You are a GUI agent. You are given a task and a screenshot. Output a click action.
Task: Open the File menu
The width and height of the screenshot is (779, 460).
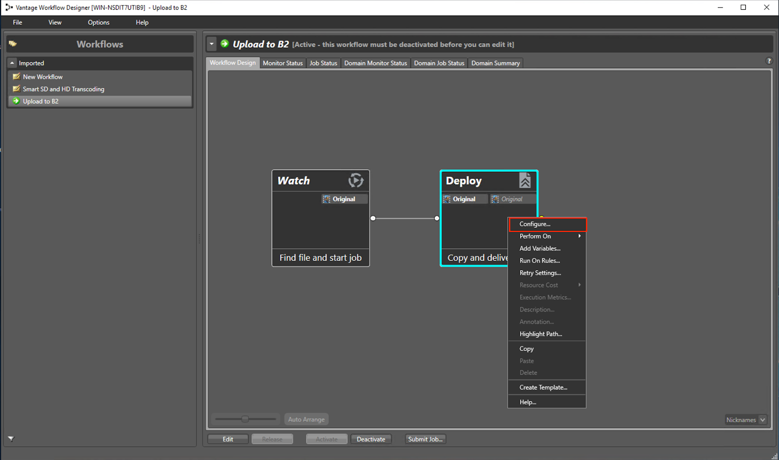(x=18, y=22)
